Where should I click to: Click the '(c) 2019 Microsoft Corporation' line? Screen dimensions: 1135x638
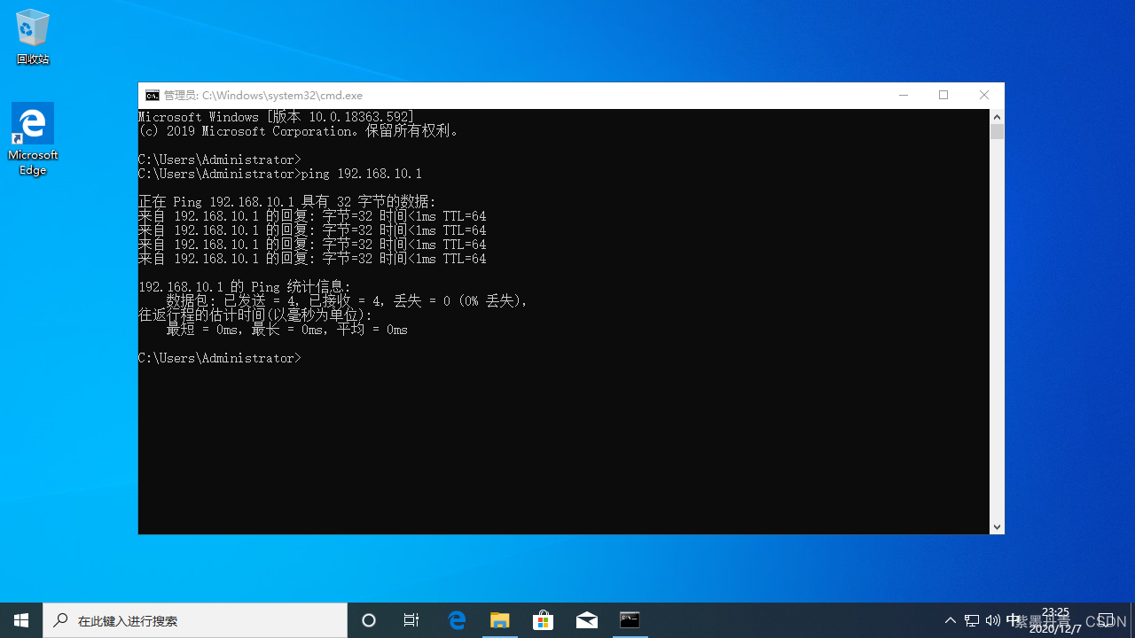pos(300,131)
